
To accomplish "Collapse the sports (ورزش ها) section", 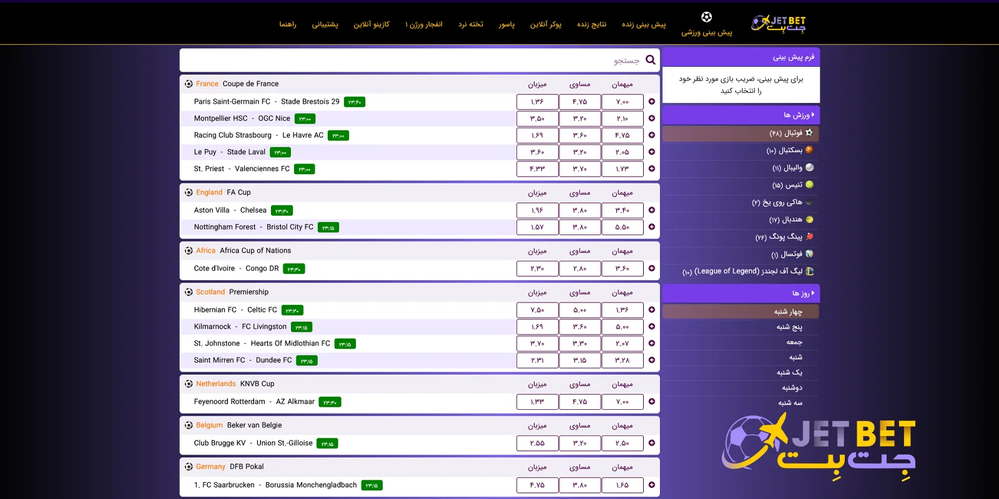I will (741, 115).
